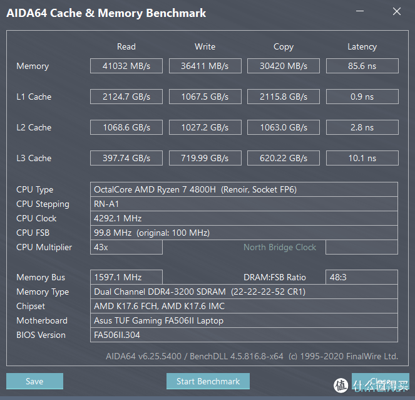Click L1 Cache Write 1067.5 GB/s
This screenshot has height=400, width=415.
[205, 97]
